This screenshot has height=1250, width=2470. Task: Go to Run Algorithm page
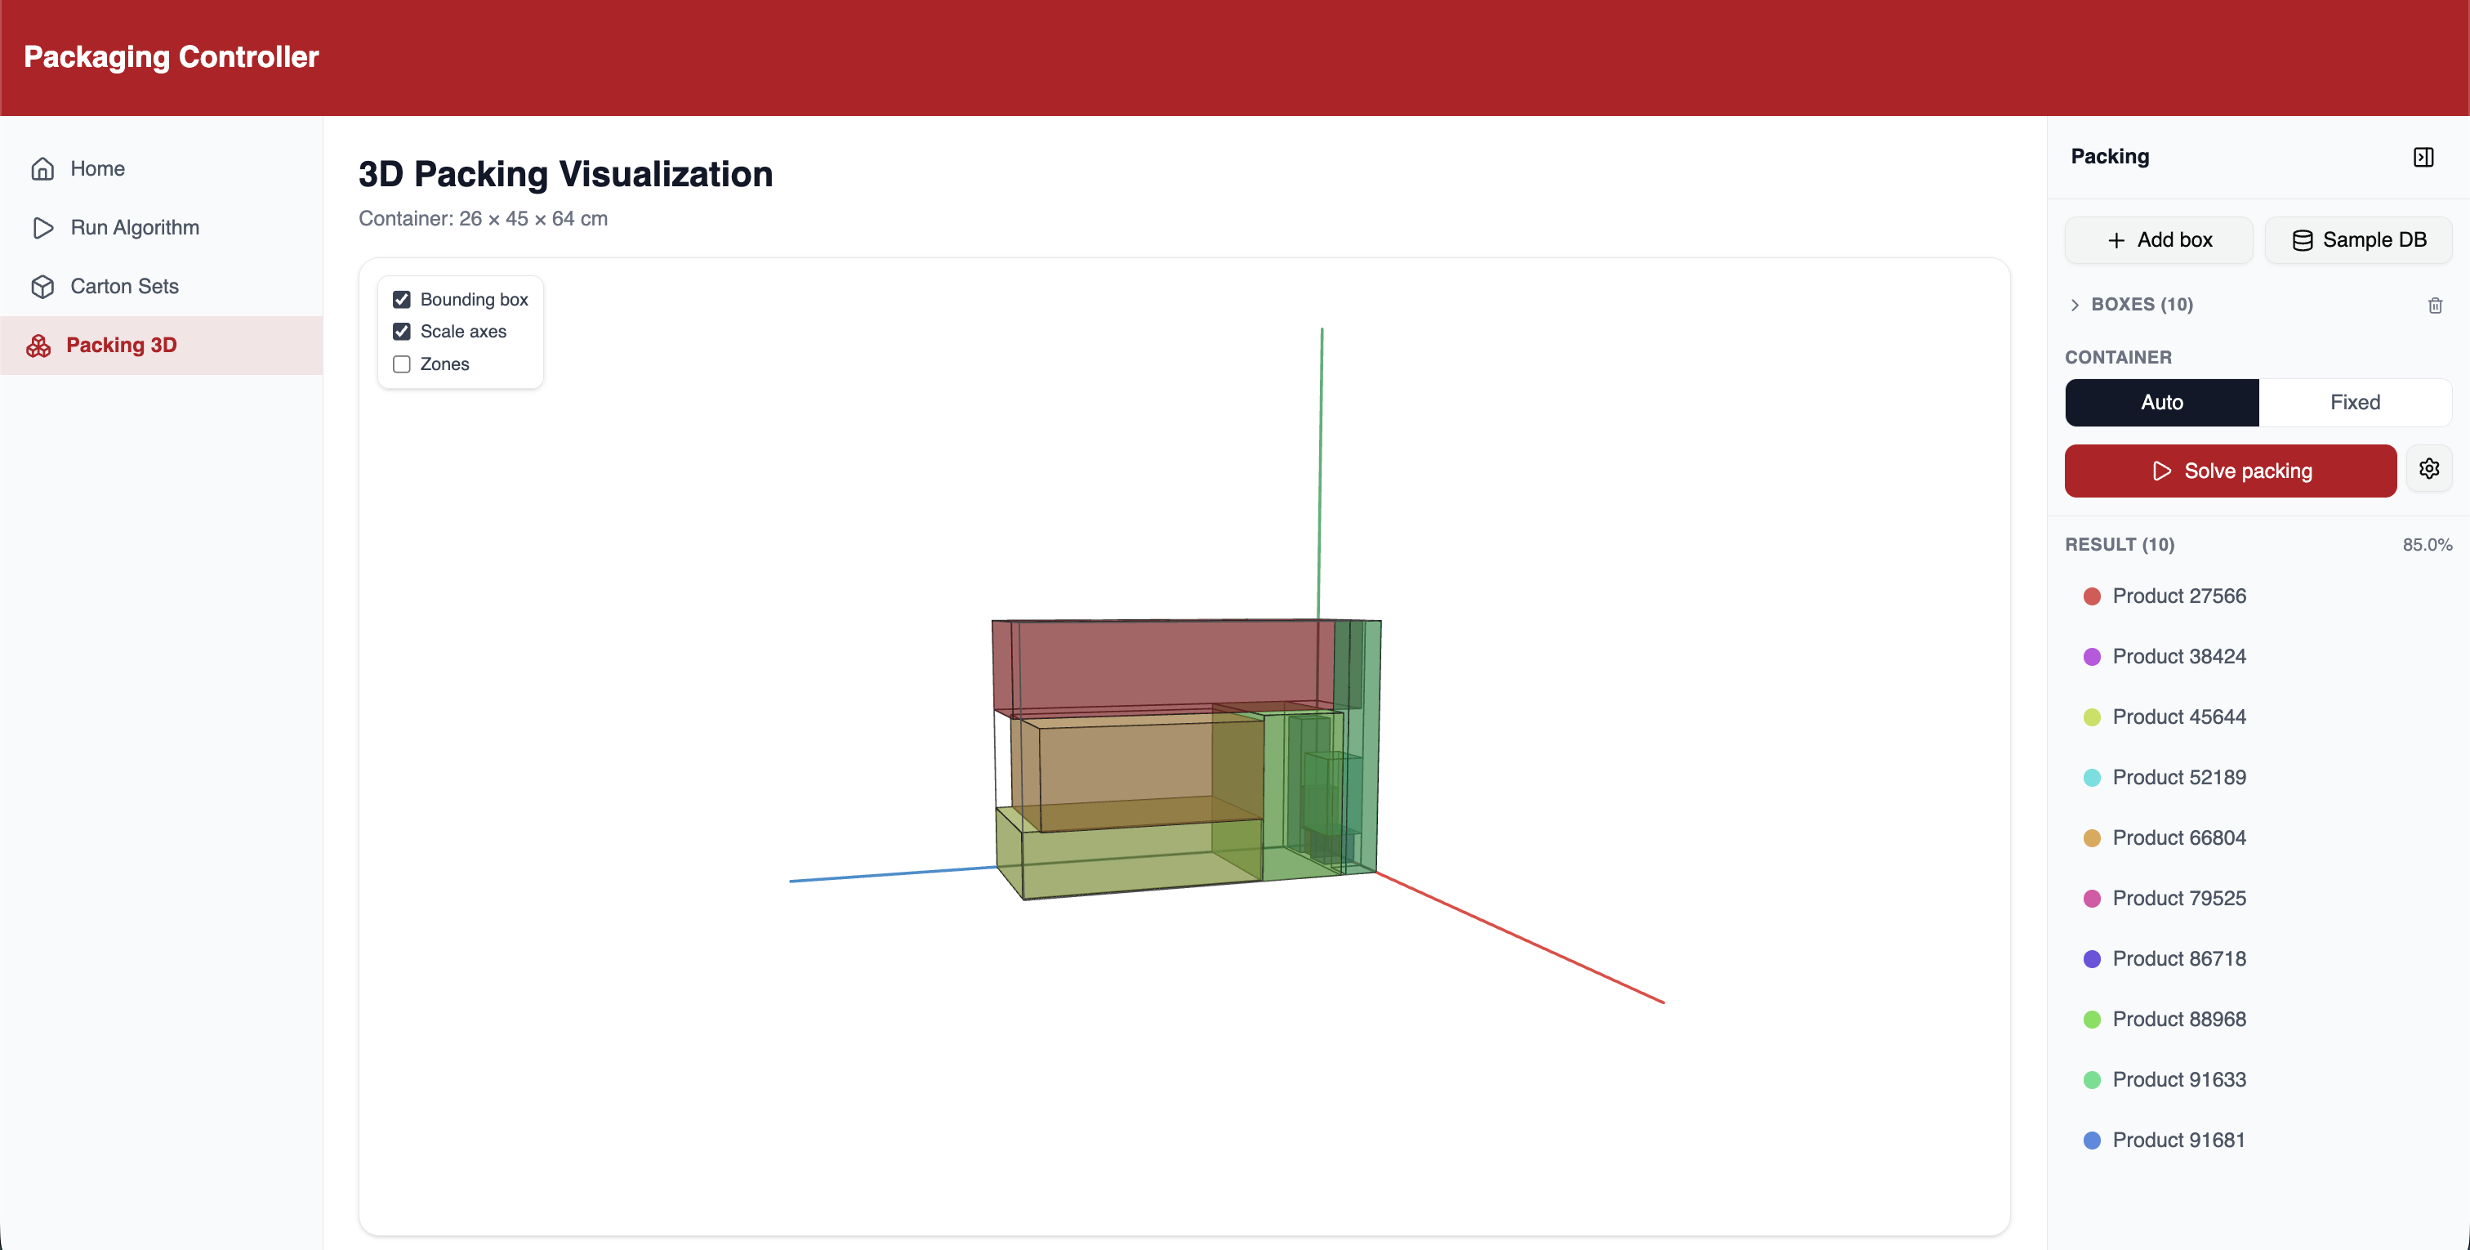coord(161,227)
